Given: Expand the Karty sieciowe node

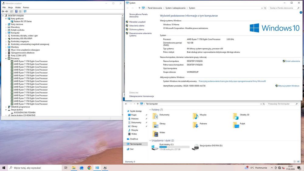Looking at the screenshot, I should click(x=6, y=24).
